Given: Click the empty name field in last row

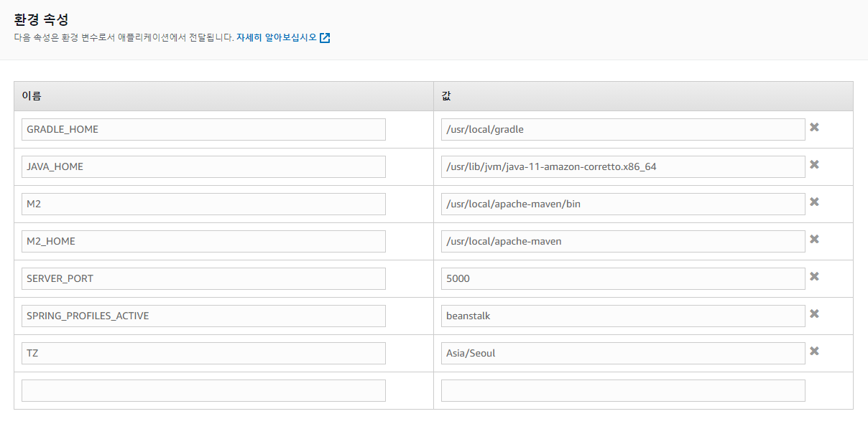Looking at the screenshot, I should tap(203, 390).
